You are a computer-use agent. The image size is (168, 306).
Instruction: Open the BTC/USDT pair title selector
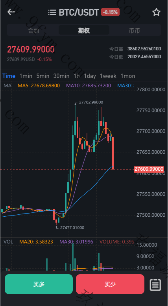point(79,12)
